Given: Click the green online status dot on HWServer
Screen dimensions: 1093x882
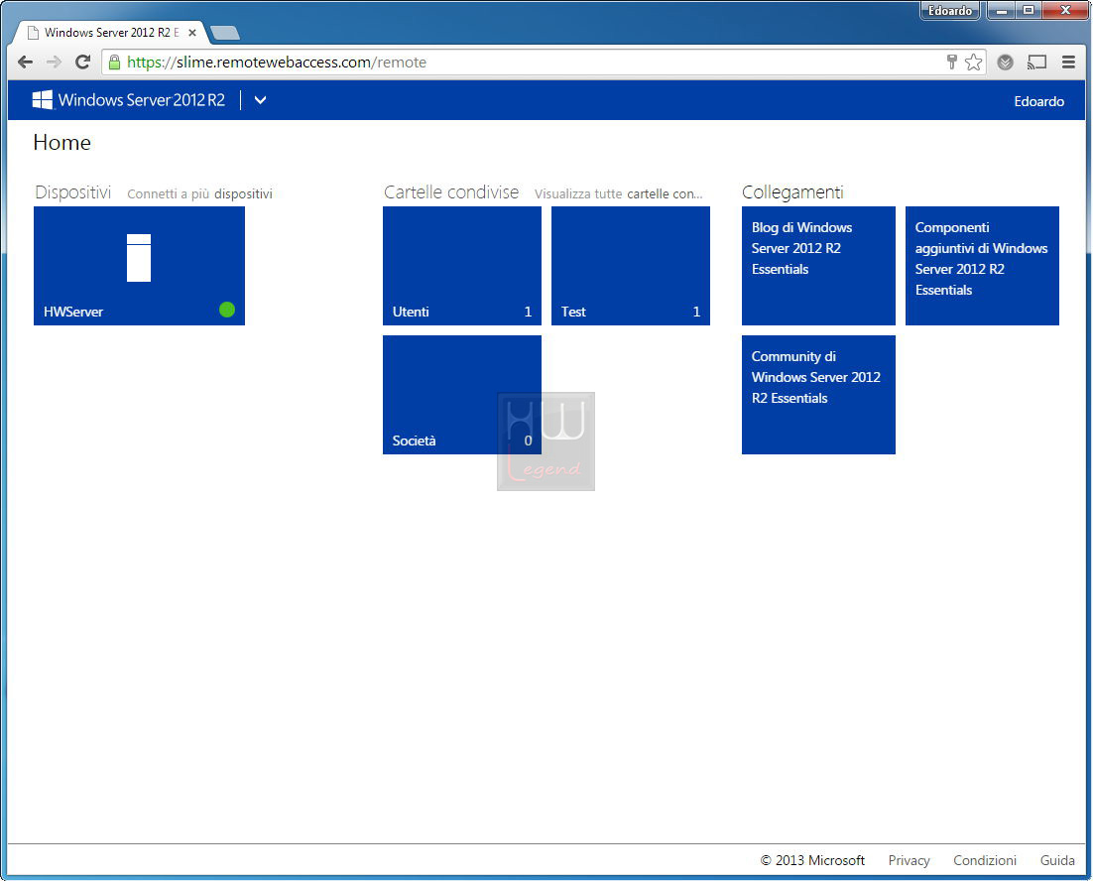Looking at the screenshot, I should point(226,310).
